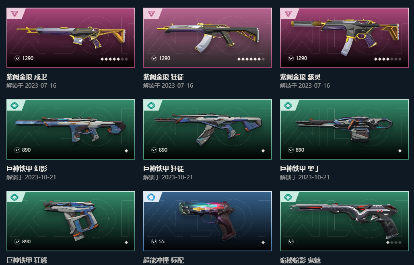Click the 巨神铁甲 幻影 skin name

(x=27, y=168)
